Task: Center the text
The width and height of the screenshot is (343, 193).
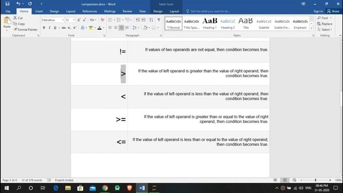Action: (x=116, y=28)
